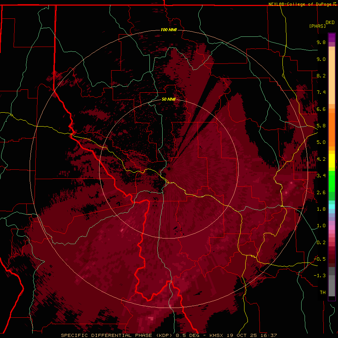Image resolution: width=338 pixels, height=338 pixels.
Task: Click the 4.2 legend value
Action: coord(321,159)
